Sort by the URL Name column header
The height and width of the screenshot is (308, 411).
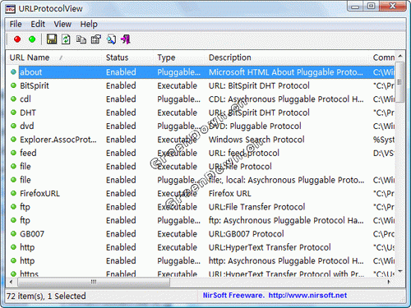[x=54, y=57]
